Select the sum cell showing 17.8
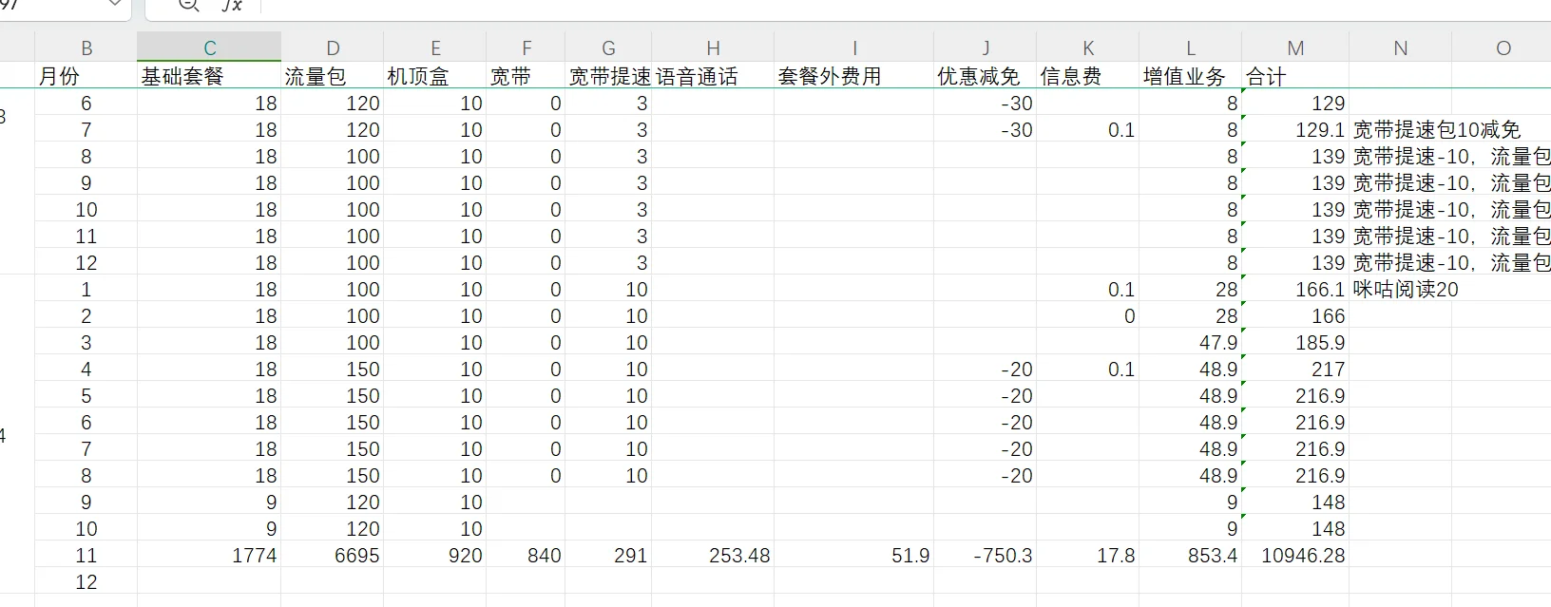This screenshot has width=1551, height=607. (x=1088, y=556)
